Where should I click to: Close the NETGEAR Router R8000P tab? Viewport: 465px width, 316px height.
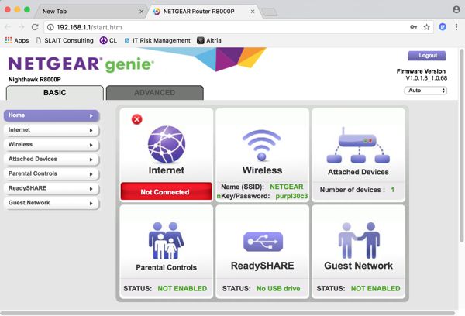point(253,12)
